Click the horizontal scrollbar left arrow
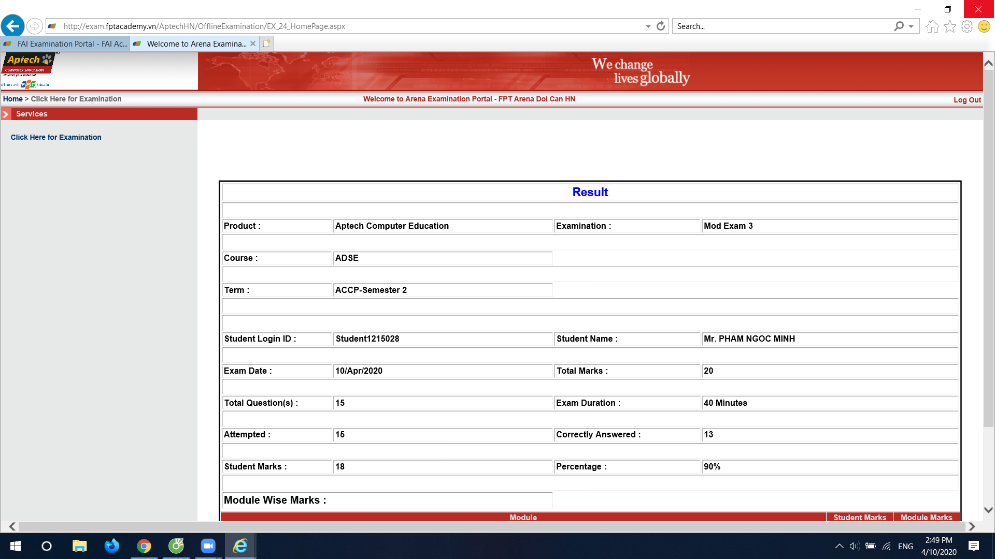The width and height of the screenshot is (995, 559). [x=12, y=526]
